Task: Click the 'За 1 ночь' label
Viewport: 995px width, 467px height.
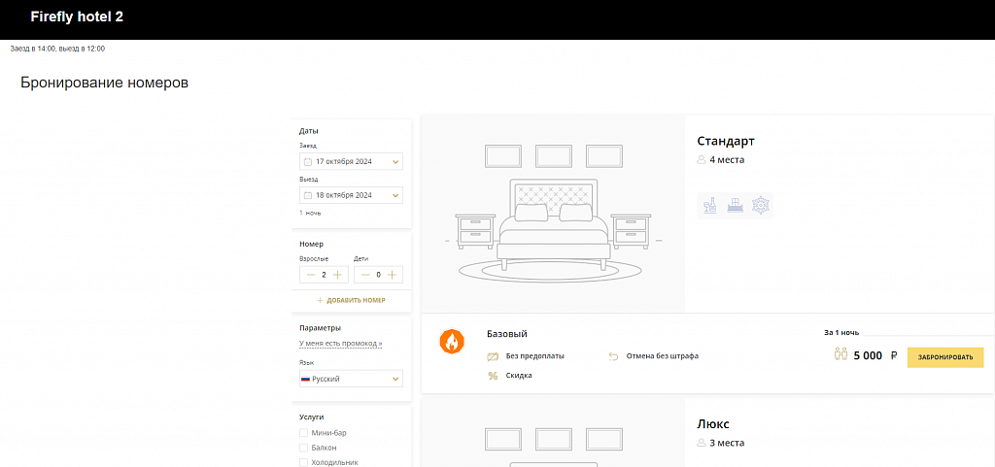Action: pyautogui.click(x=841, y=332)
